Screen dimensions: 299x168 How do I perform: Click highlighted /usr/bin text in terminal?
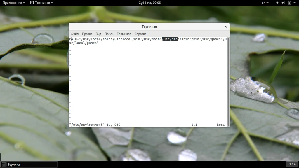pyautogui.click(x=170, y=39)
